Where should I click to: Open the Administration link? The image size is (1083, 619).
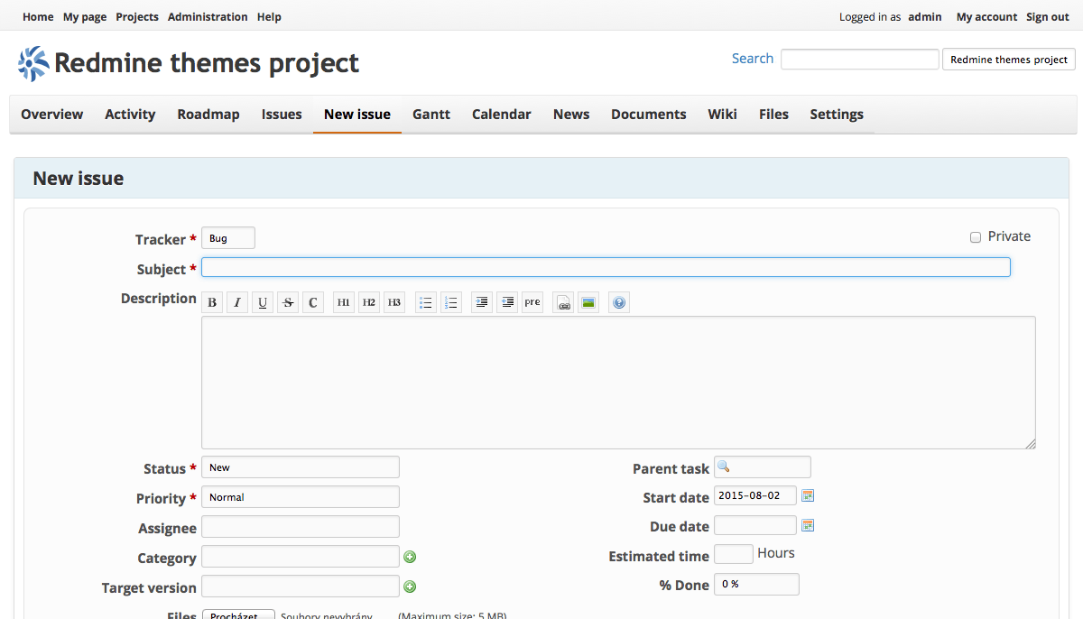(208, 17)
